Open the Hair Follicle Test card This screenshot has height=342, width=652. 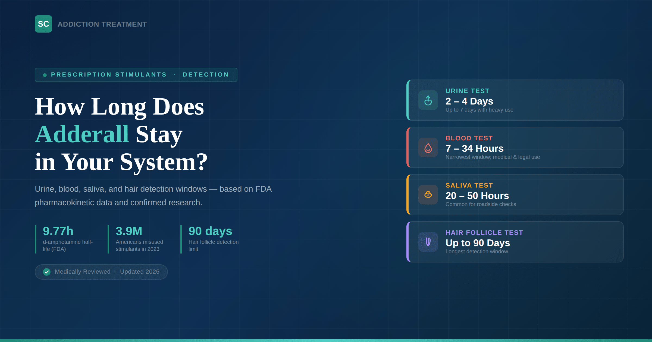click(515, 242)
